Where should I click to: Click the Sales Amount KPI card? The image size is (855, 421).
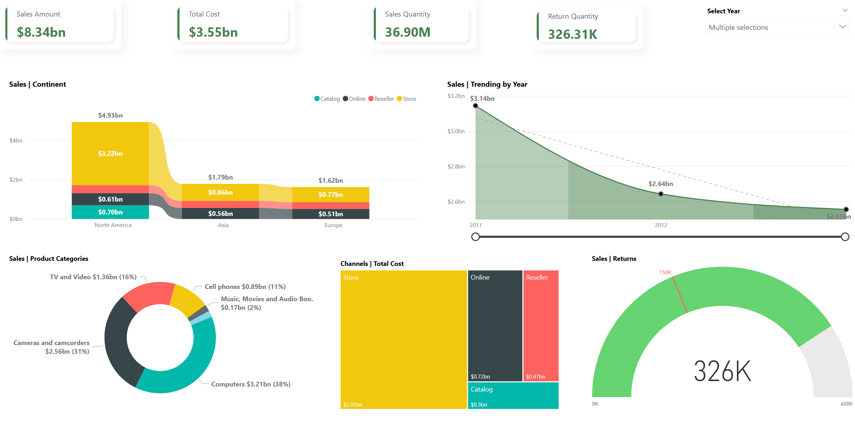(59, 23)
